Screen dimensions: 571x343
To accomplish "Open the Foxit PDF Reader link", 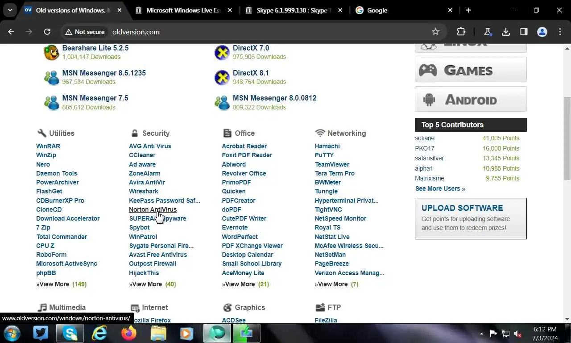I will (x=247, y=155).
